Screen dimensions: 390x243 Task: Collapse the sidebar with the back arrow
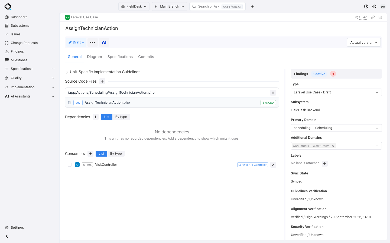[7, 236]
